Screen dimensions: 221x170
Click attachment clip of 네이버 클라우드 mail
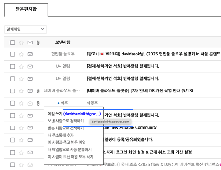click(x=38, y=91)
